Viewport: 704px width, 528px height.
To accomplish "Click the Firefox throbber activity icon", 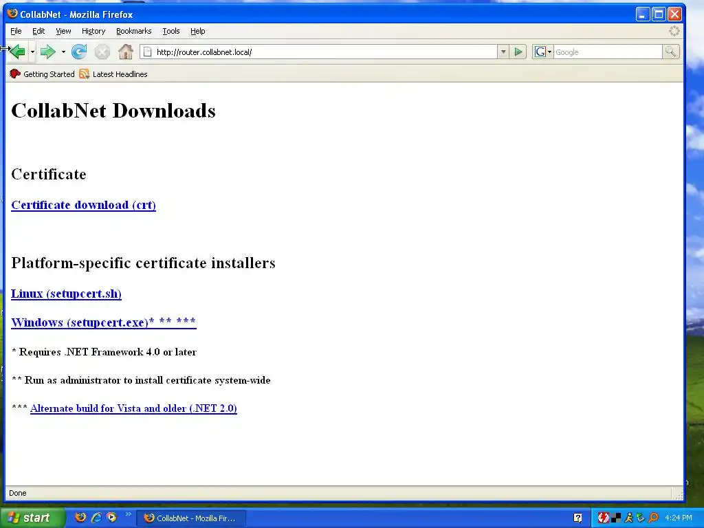I will coord(674,31).
